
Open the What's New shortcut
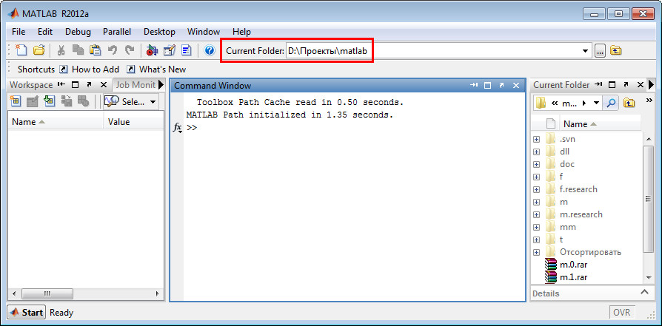click(x=157, y=69)
